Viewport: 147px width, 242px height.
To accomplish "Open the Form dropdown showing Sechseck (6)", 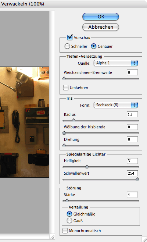I will coord(116,105).
